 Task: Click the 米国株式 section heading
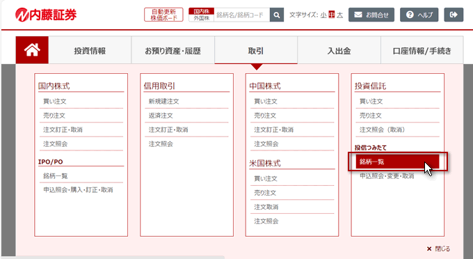[265, 164]
